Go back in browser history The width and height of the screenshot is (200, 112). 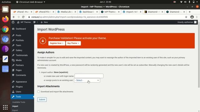14,17
